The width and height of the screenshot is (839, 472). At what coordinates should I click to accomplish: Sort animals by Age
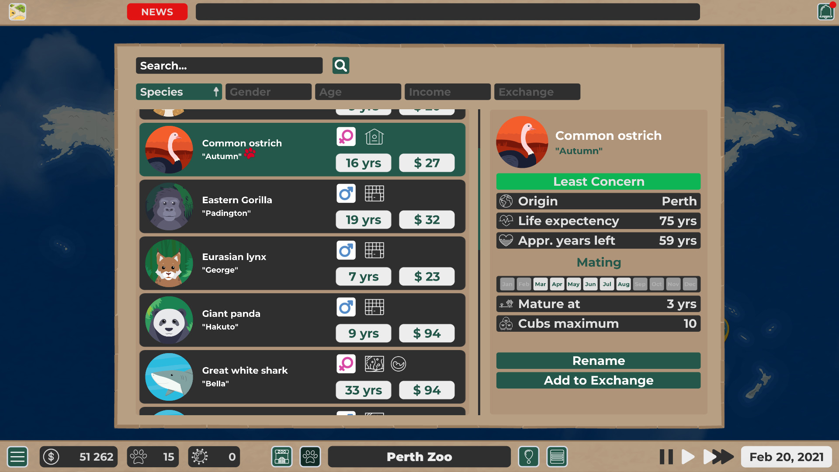358,92
